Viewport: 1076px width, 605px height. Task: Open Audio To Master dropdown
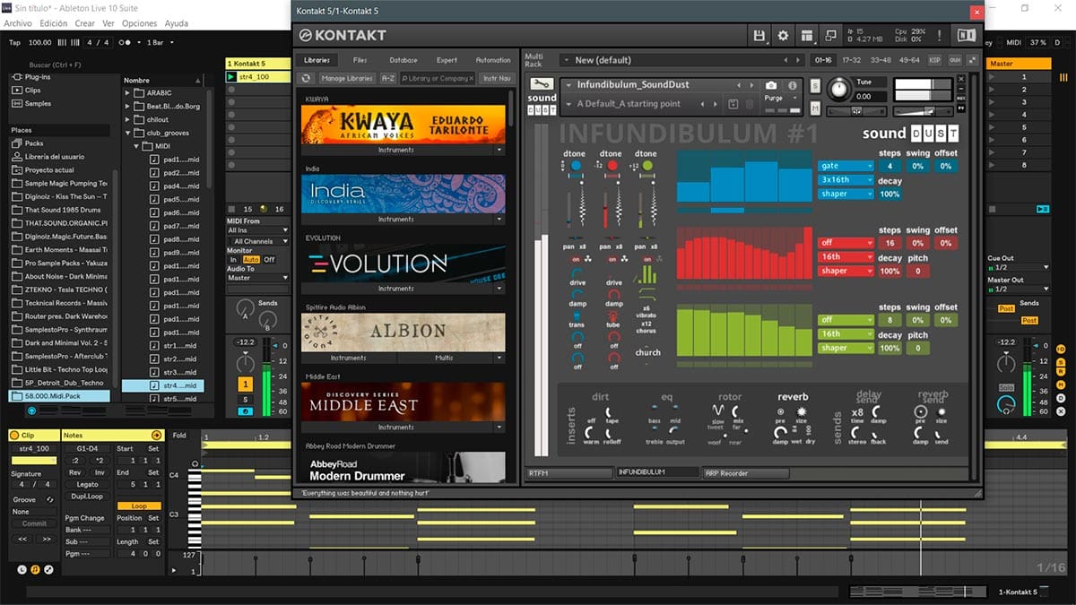click(x=258, y=278)
